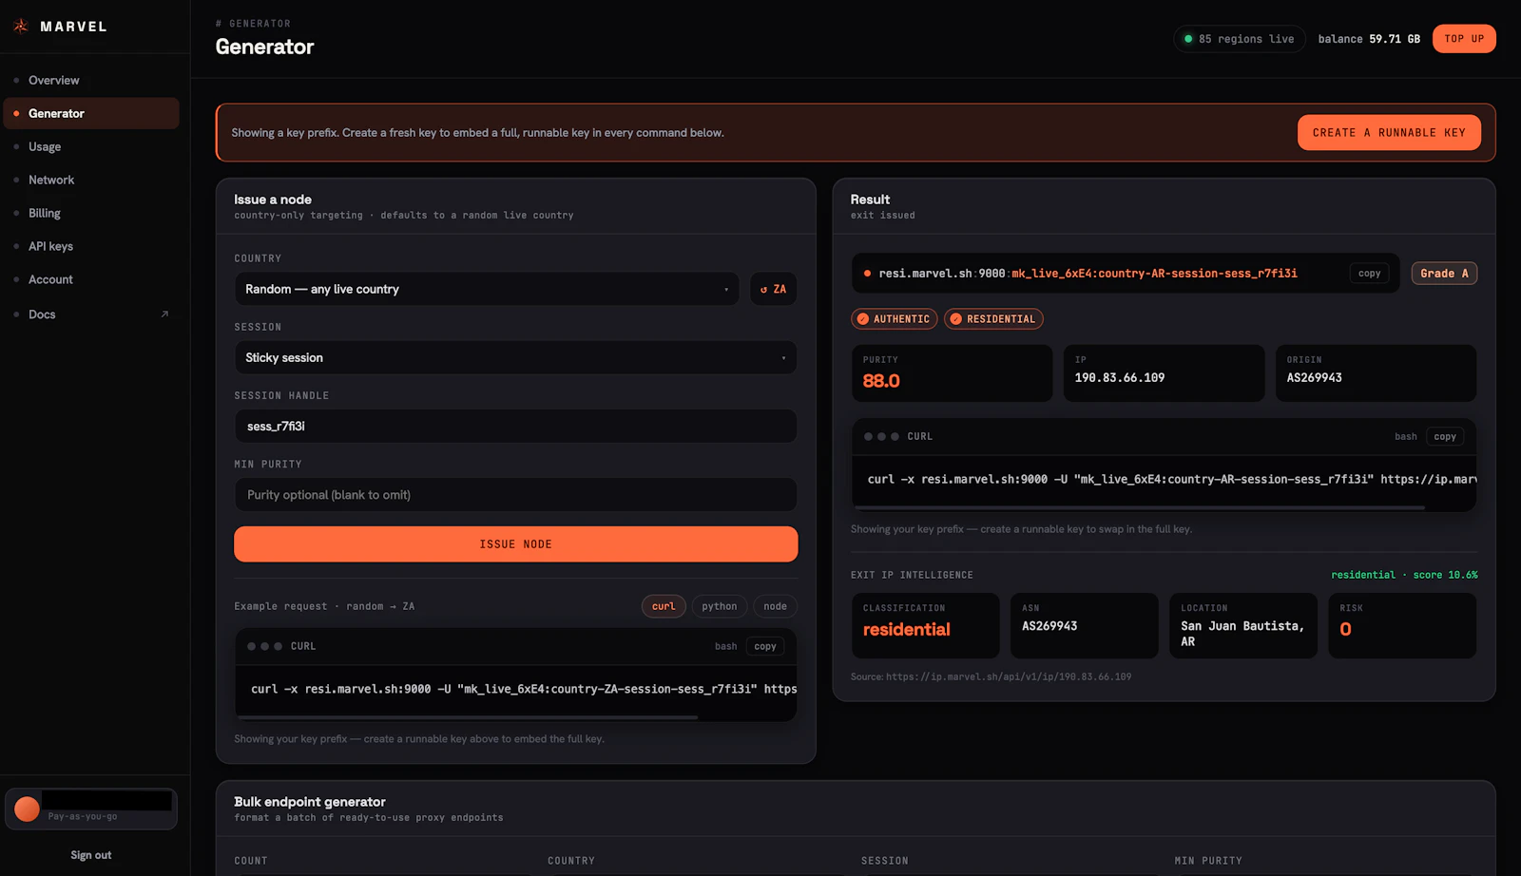Click the Min purity input field

515,495
